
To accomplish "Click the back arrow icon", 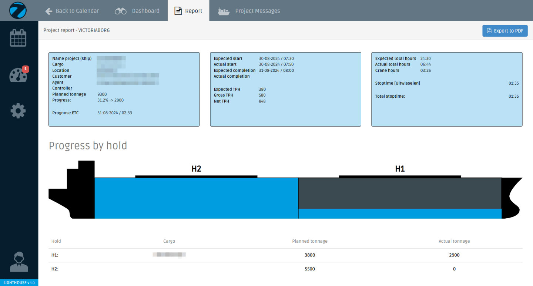I will tap(48, 11).
